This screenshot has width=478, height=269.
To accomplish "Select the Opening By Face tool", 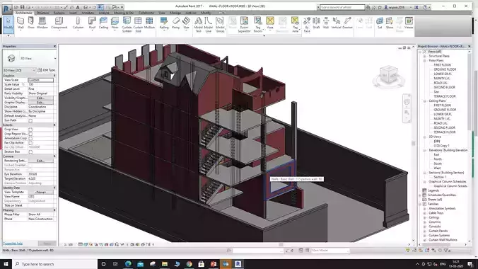I will click(x=307, y=25).
